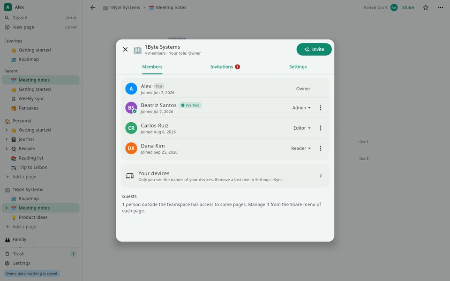The width and height of the screenshot is (450, 281).
Task: Click the FM user avatar in header
Action: pyautogui.click(x=394, y=8)
